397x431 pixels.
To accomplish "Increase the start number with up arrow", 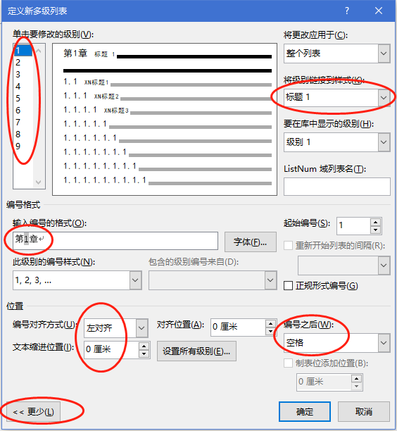I will pos(375,222).
